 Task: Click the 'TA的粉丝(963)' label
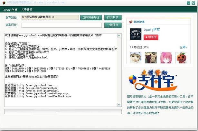(139, 47)
